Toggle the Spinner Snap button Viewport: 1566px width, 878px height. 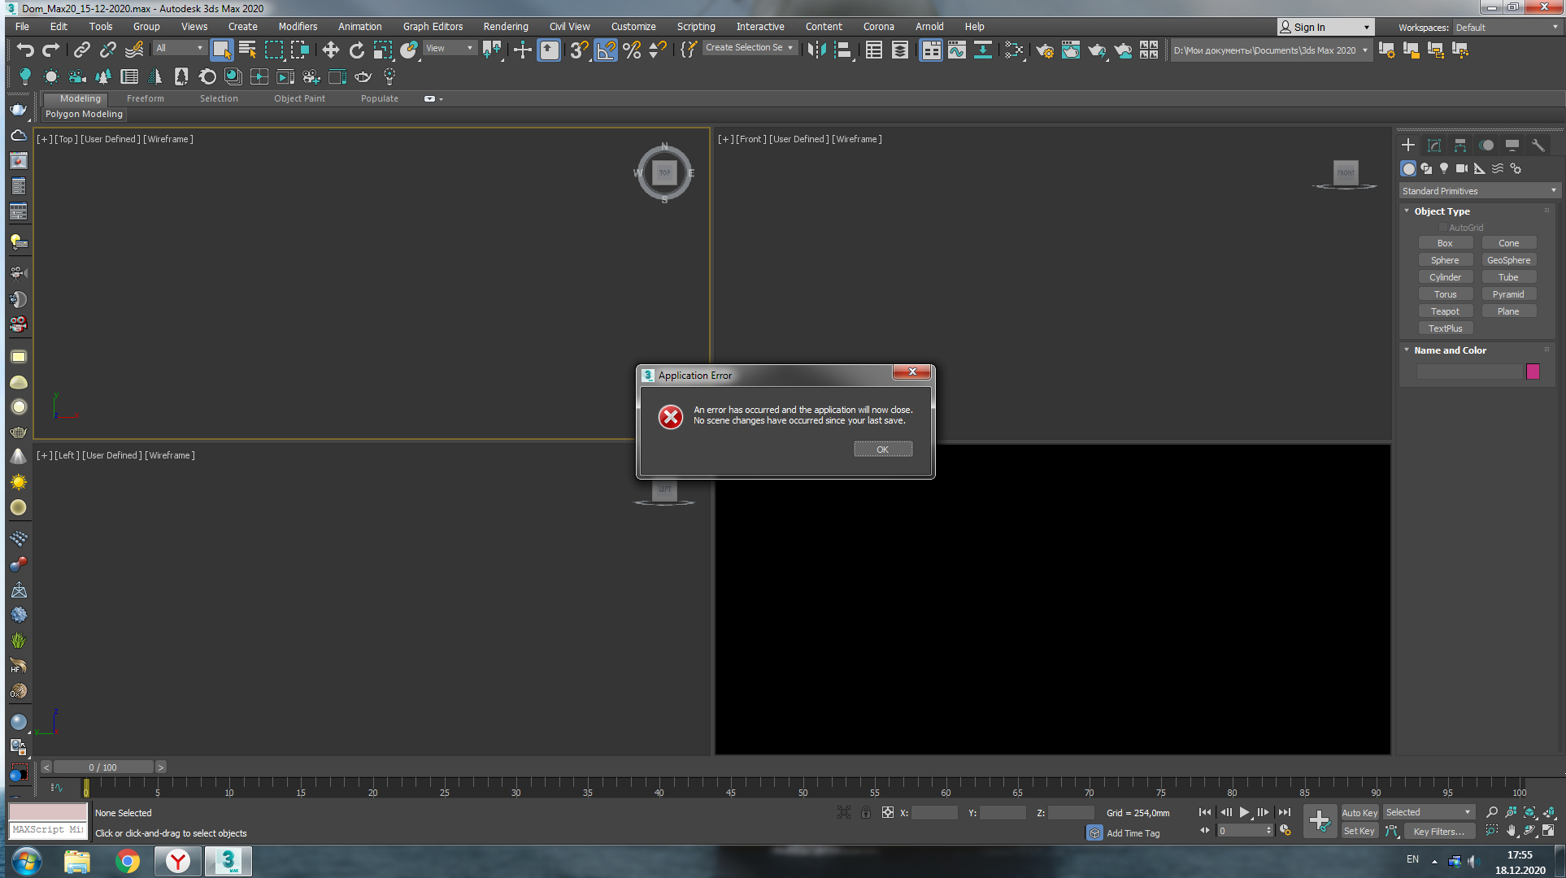[658, 50]
